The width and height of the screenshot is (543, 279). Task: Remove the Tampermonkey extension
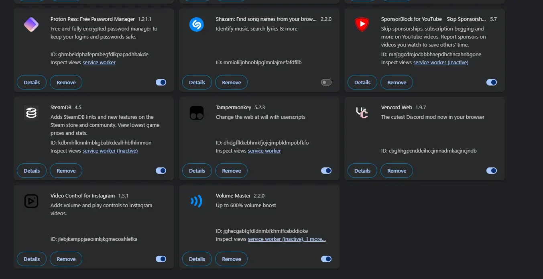click(x=232, y=171)
